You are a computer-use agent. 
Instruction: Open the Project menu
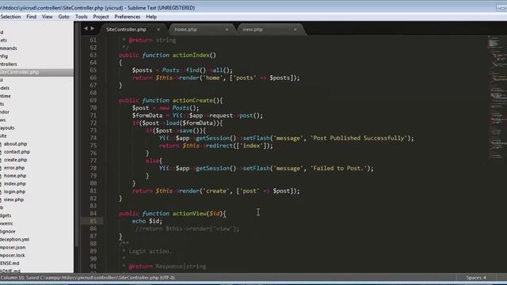101,17
